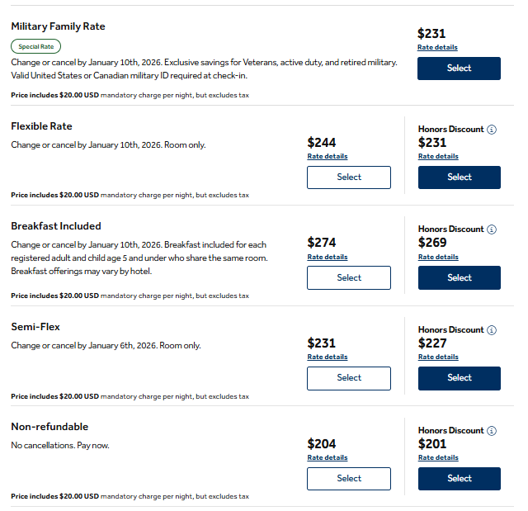Select Semi-Flex Honors Discount $227
Screen dimensions: 528x511
[x=459, y=378]
